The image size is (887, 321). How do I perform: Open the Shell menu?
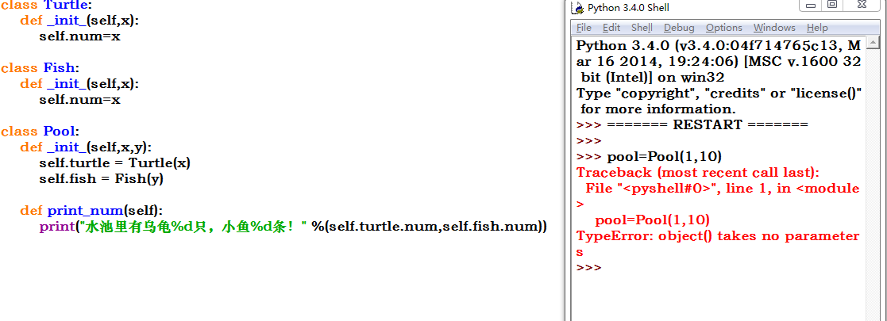coord(642,28)
